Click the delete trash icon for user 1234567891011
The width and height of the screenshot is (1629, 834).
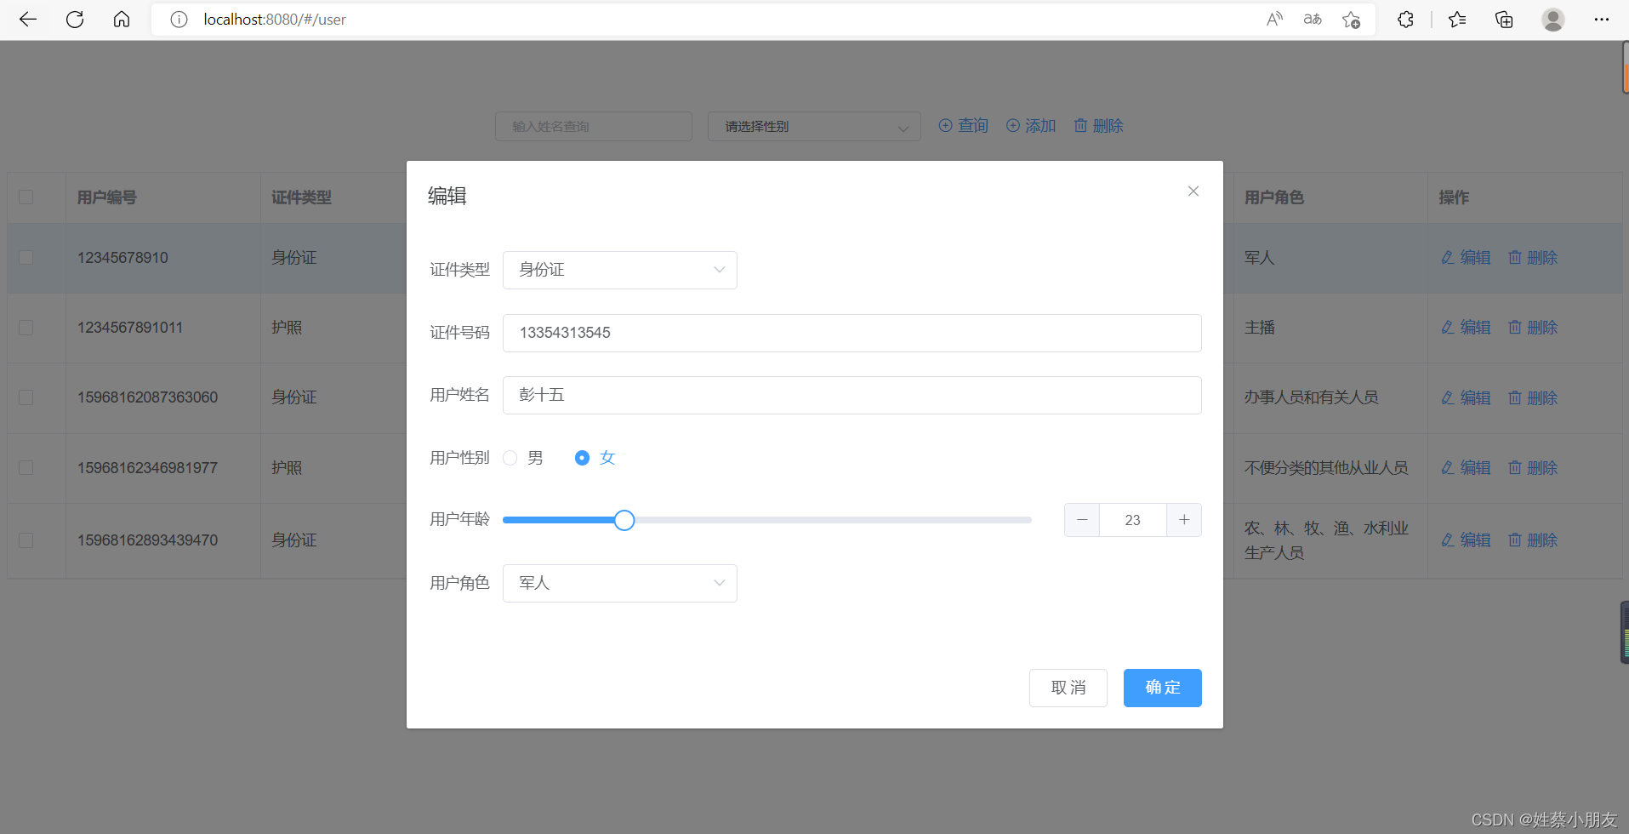(x=1515, y=327)
